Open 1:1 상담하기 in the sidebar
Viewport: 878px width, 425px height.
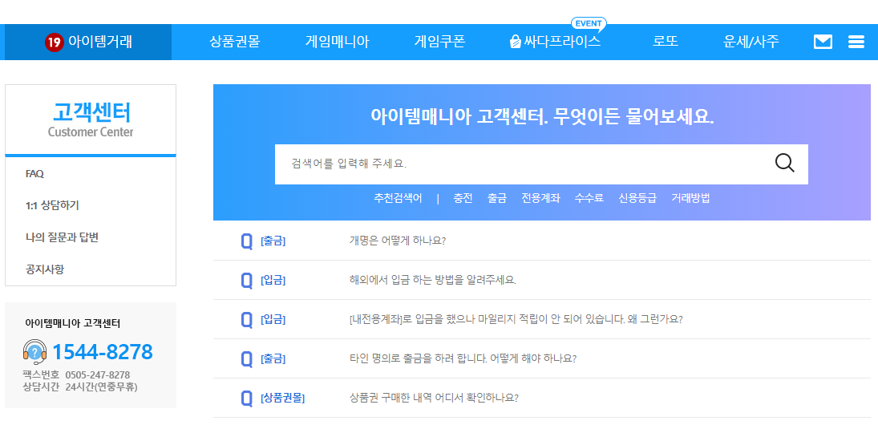52,205
